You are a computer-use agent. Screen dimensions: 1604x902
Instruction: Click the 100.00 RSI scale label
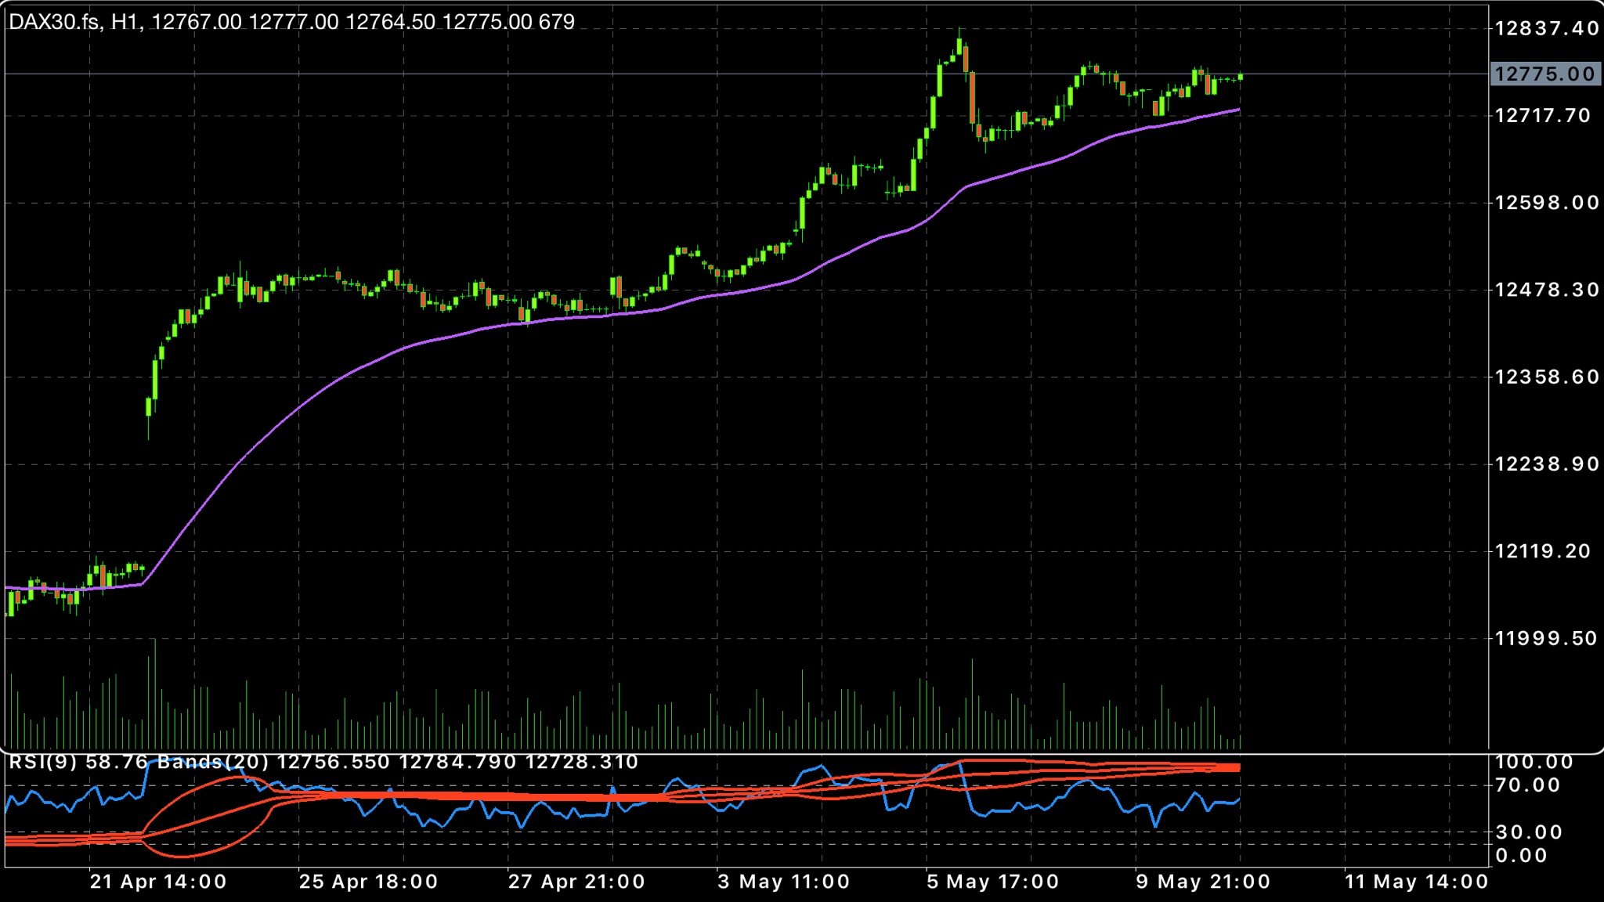[1534, 763]
